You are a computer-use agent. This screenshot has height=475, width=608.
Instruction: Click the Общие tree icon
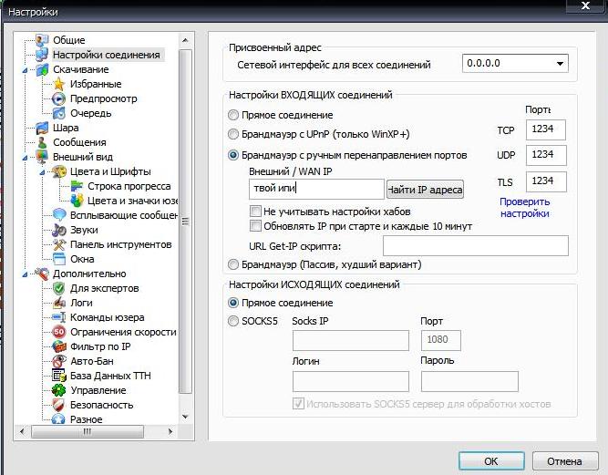pos(42,40)
